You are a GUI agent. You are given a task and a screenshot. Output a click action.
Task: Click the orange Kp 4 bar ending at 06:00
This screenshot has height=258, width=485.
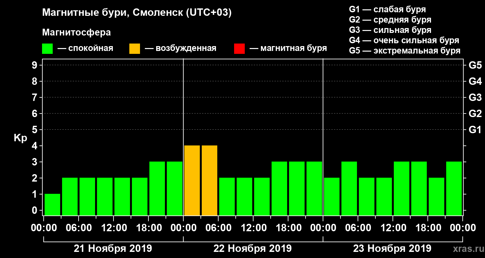pyautogui.click(x=210, y=180)
